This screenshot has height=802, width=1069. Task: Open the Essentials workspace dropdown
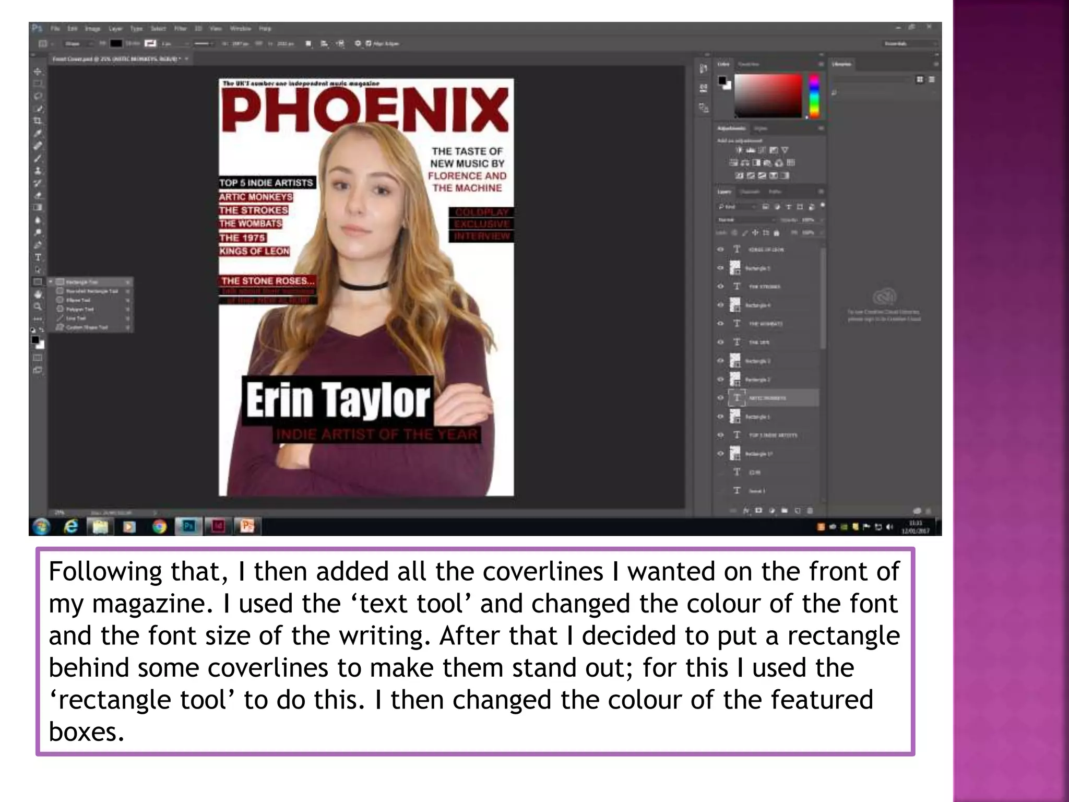tap(910, 44)
